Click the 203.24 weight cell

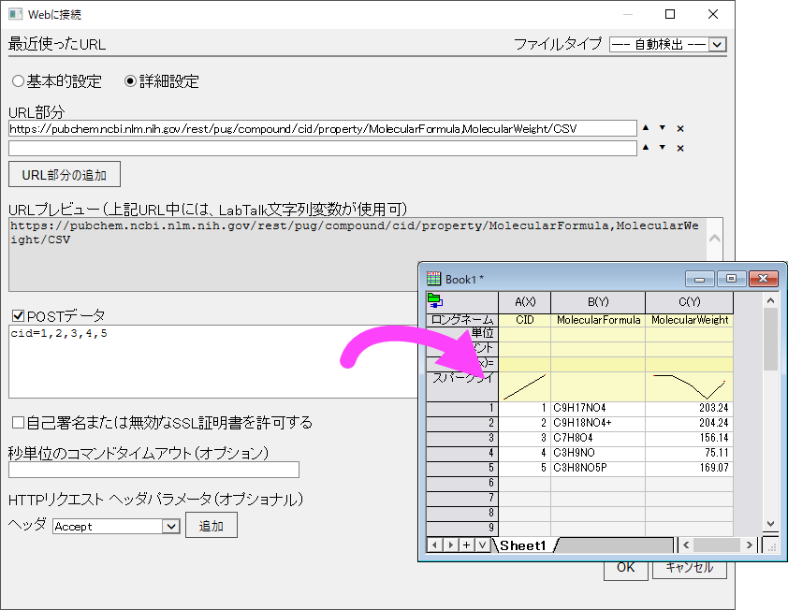pyautogui.click(x=690, y=408)
